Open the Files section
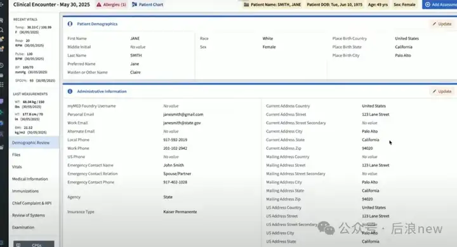 point(17,155)
